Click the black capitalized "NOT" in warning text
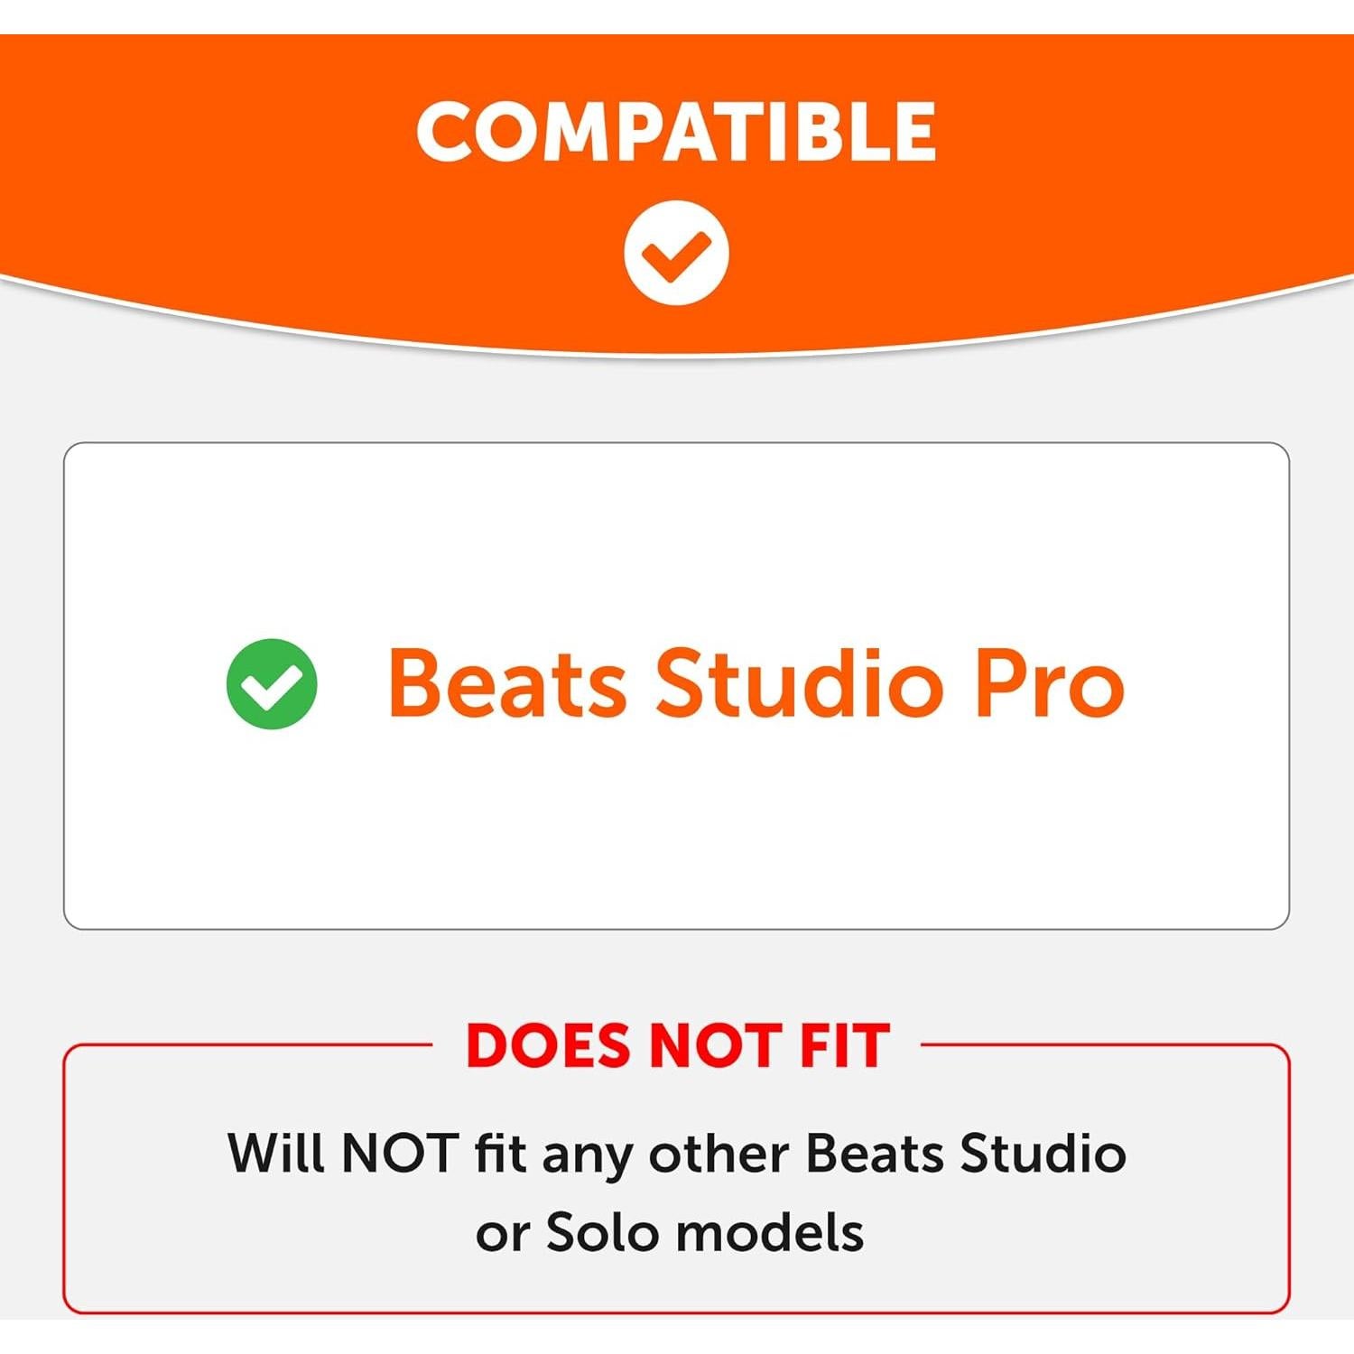 pyautogui.click(x=399, y=1154)
